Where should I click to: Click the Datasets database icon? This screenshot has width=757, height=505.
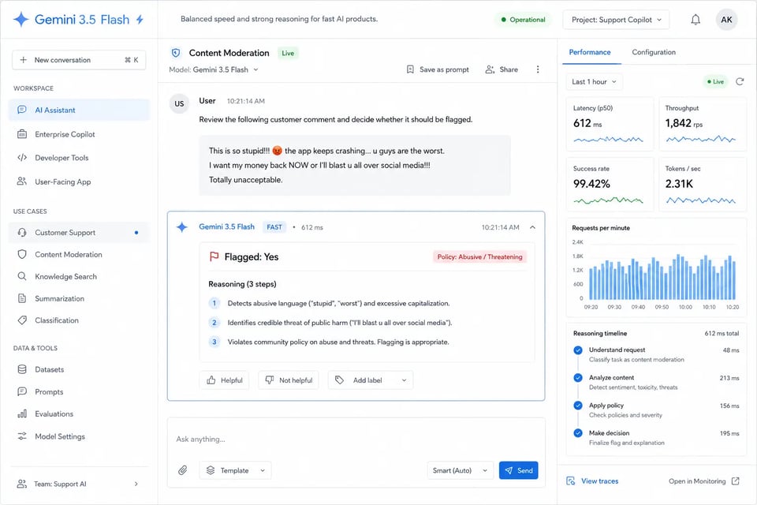point(22,369)
